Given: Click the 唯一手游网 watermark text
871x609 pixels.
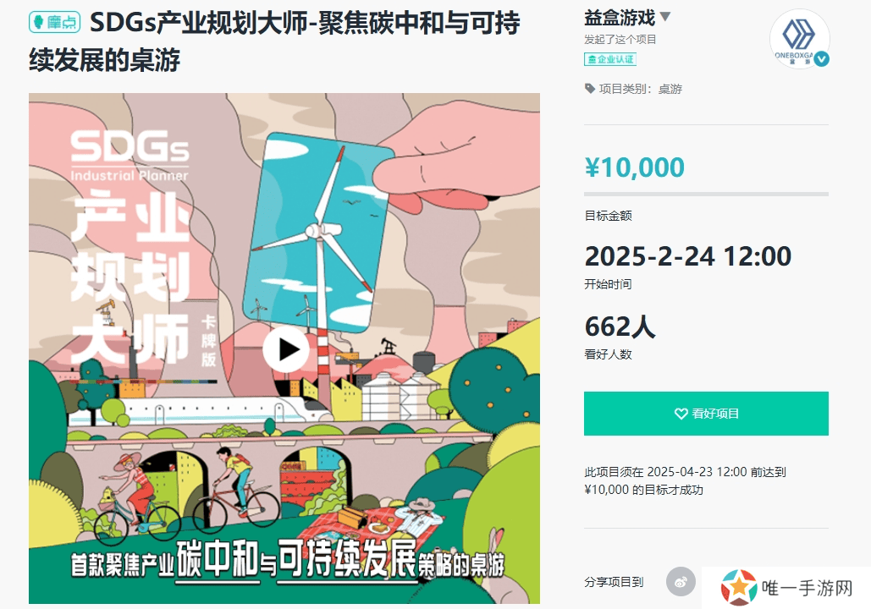Looking at the screenshot, I should 808,588.
